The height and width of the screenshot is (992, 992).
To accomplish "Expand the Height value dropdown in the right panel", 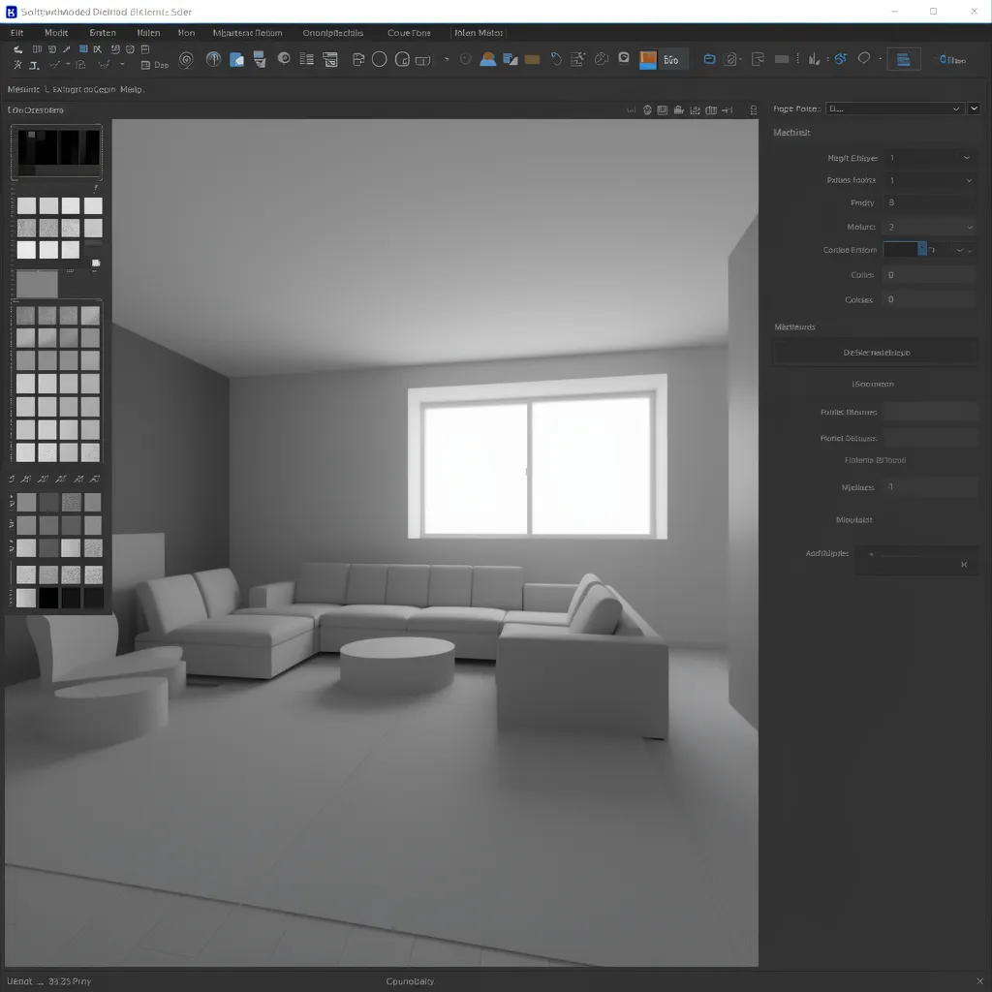I will pyautogui.click(x=967, y=157).
